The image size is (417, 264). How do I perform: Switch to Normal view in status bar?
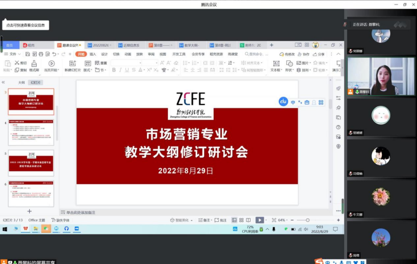tap(234, 220)
